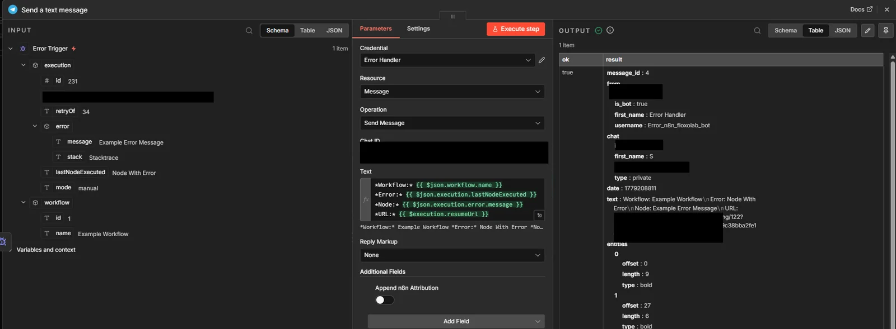Click the workflow object cube icon
The width and height of the screenshot is (896, 329).
click(x=35, y=203)
